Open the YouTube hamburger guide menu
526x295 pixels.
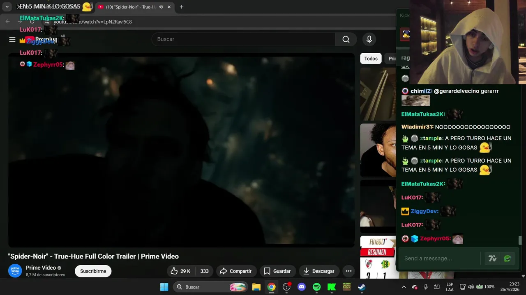[12, 39]
